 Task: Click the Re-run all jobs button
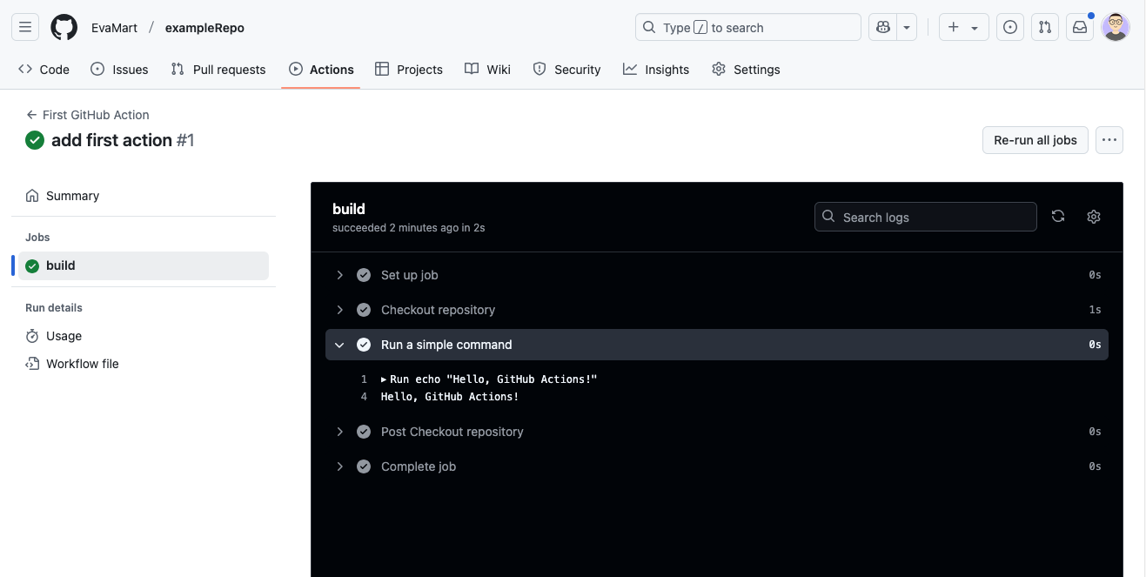click(x=1035, y=139)
